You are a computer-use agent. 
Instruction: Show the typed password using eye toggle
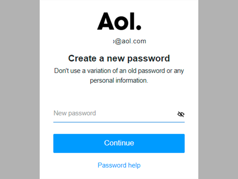tap(181, 114)
